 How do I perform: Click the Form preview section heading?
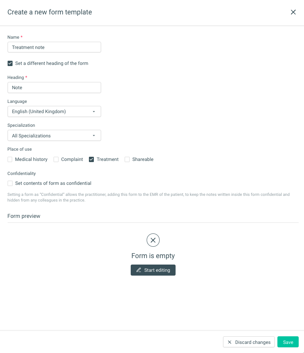click(x=24, y=216)
